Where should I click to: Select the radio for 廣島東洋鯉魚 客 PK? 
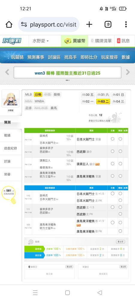pyautogui.click(x=120, y=231)
